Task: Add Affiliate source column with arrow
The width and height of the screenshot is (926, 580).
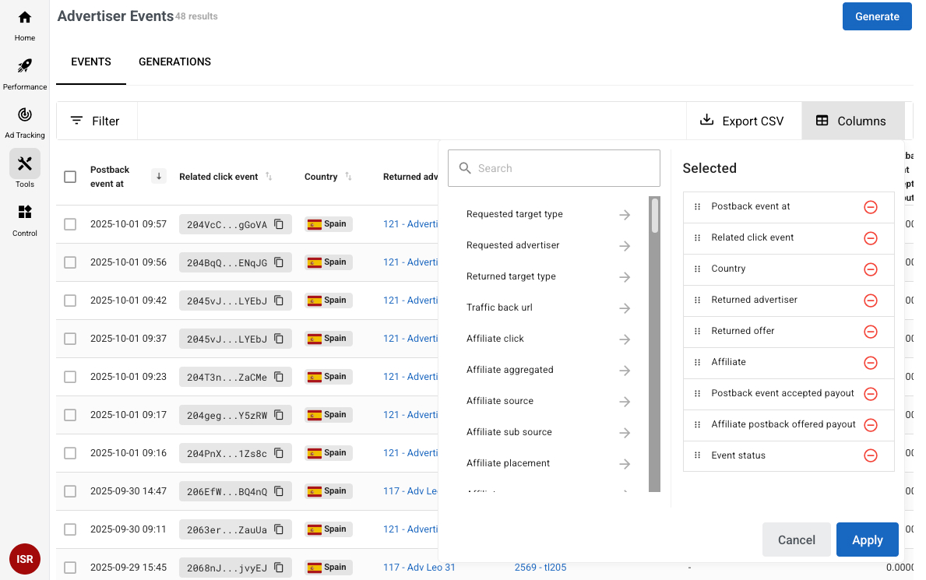Action: coord(625,402)
